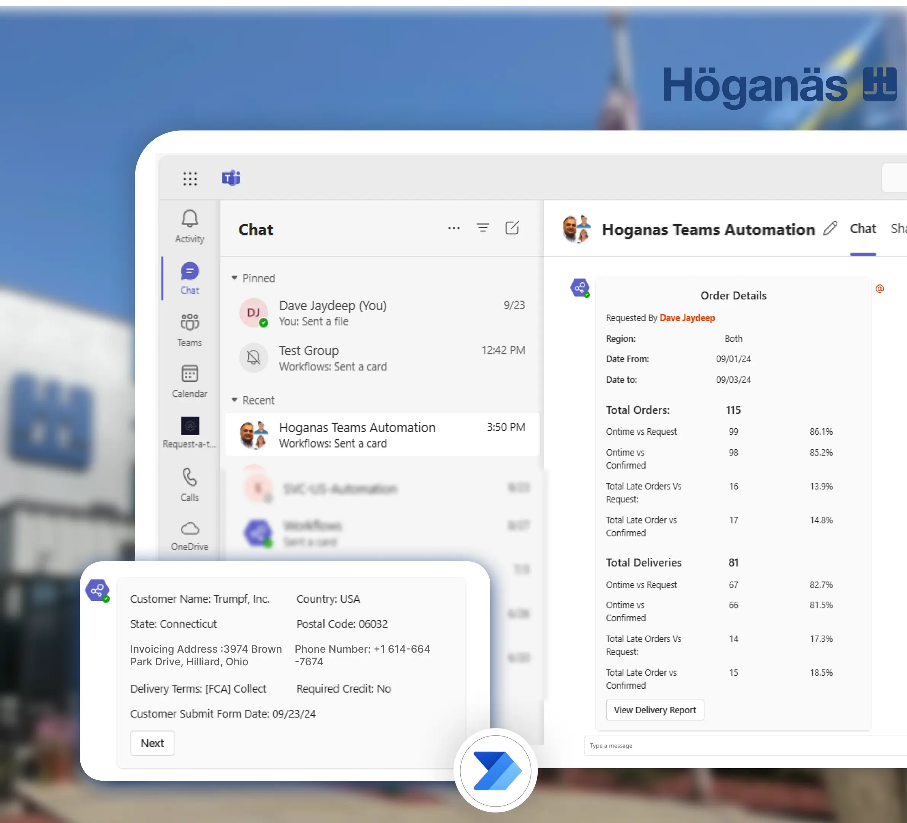Start a new chat with compose icon
This screenshot has height=823, width=907.
coord(512,228)
